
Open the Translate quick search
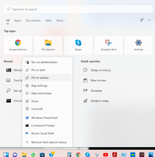coord(96,91)
